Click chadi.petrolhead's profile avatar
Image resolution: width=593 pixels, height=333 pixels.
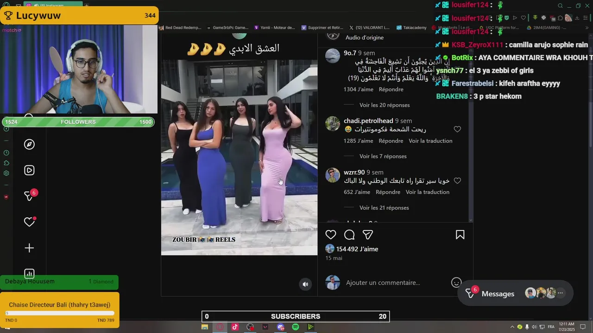click(x=333, y=123)
